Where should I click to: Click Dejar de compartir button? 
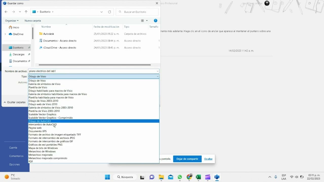(187, 159)
